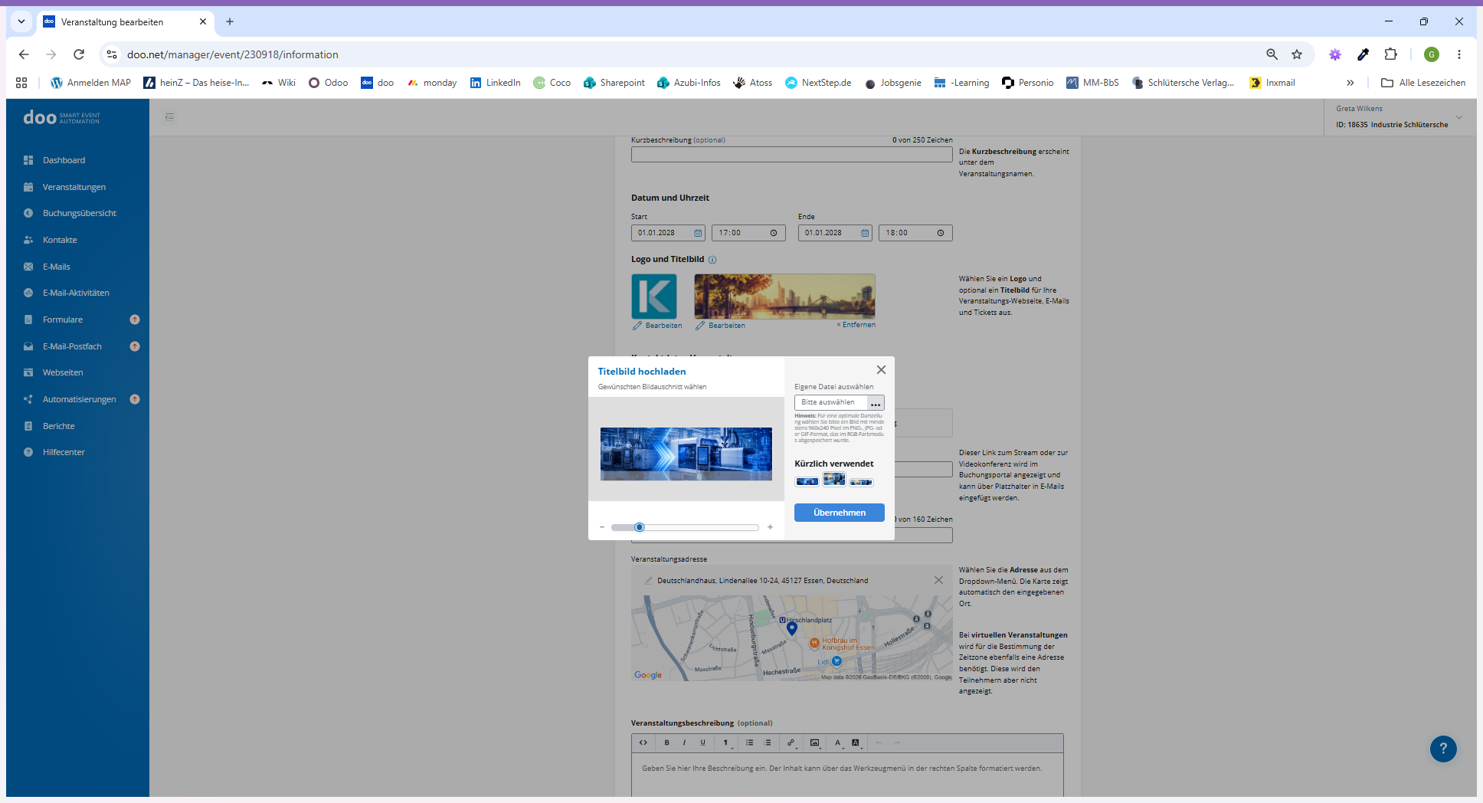Image resolution: width=1483 pixels, height=803 pixels.
Task: Click Entfernen to remove the title image
Action: point(856,325)
